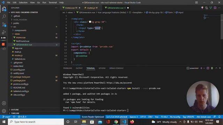The height and width of the screenshot is (125, 223).
Task: Open editor more actions ellipsis
Action: [x=219, y=8]
